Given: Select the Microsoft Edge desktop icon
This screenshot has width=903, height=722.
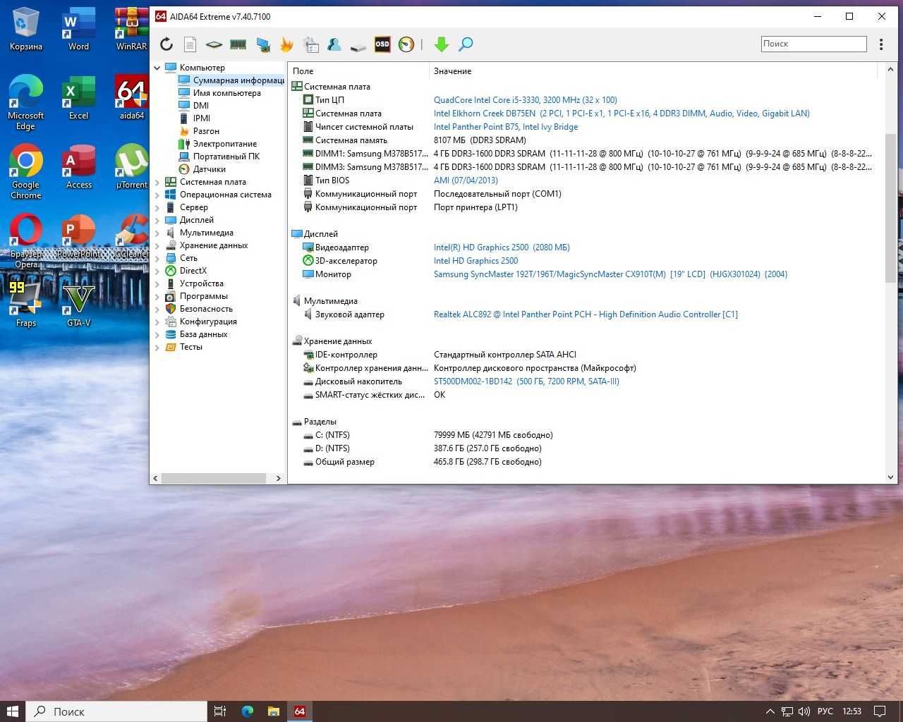Looking at the screenshot, I should (26, 103).
